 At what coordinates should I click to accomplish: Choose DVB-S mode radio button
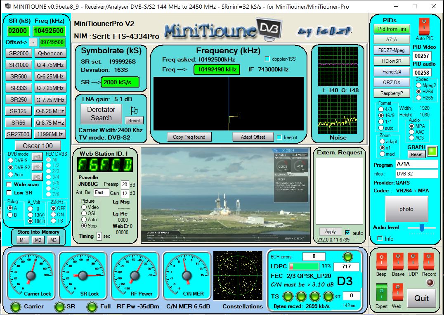coord(11,161)
